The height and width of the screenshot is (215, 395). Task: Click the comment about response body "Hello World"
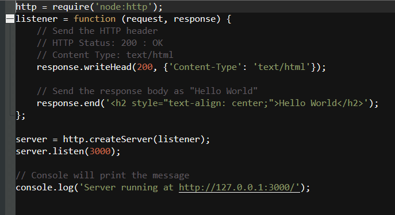tap(147, 91)
